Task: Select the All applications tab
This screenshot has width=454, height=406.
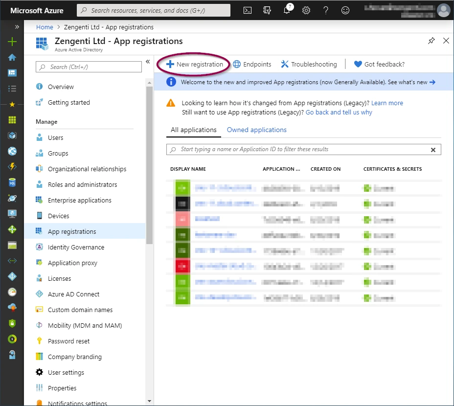Action: click(193, 130)
